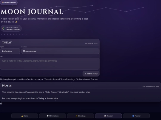161x120 pixels.
Task: Open the Archive button at top
Action: tap(9, 3)
